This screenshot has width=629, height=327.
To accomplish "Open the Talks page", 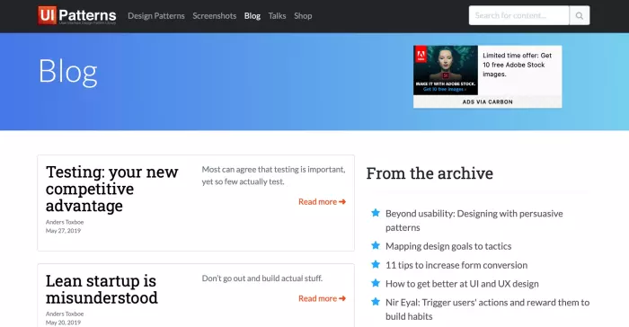I will (277, 16).
